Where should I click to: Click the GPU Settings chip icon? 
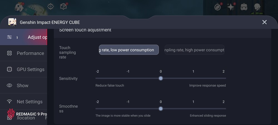point(9,69)
